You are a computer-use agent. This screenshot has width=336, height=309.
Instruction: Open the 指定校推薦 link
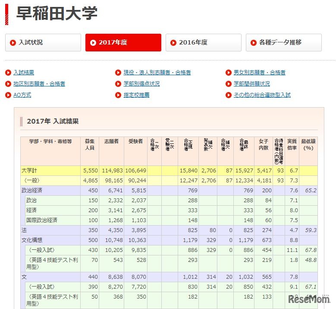136,95
